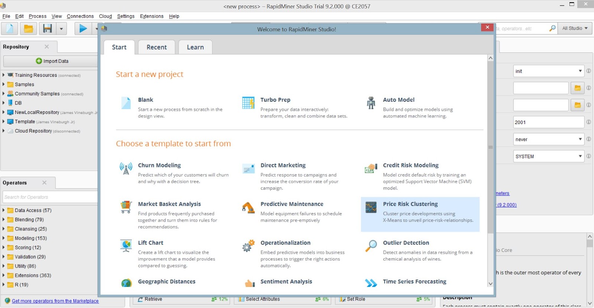Browse with the second parameter folder icon
The height and width of the screenshot is (308, 594).
(x=577, y=105)
